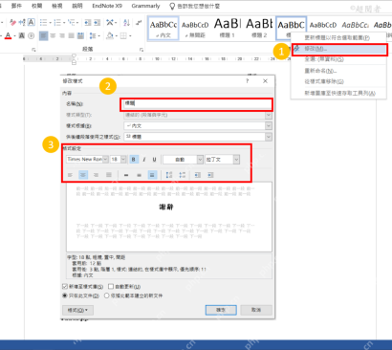Click the shading paint bucket icon
The width and height of the screenshot is (392, 350).
click(110, 35)
